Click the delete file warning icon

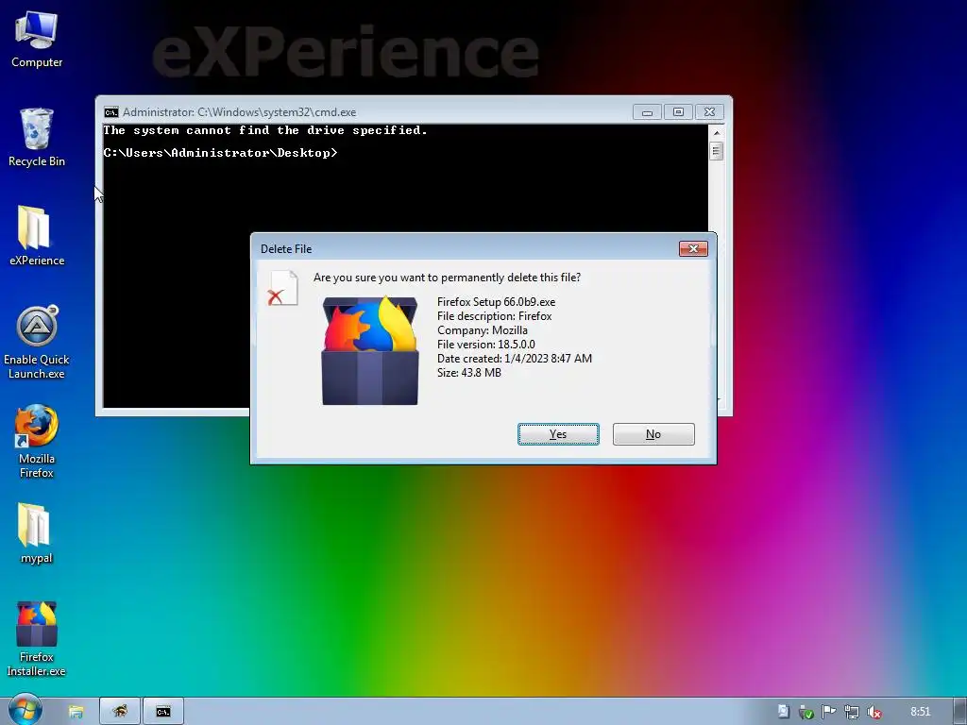283,288
